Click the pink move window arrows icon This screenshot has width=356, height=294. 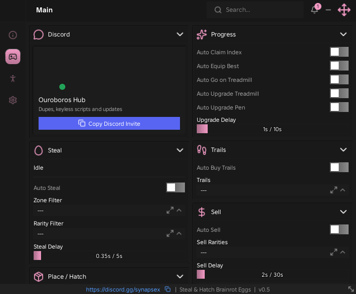344,10
